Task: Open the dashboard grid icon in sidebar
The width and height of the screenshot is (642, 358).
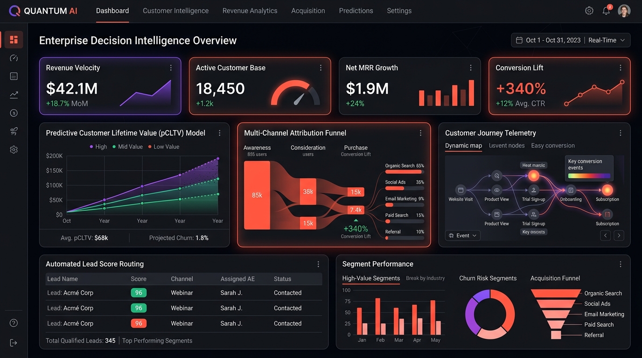Action: click(x=14, y=40)
